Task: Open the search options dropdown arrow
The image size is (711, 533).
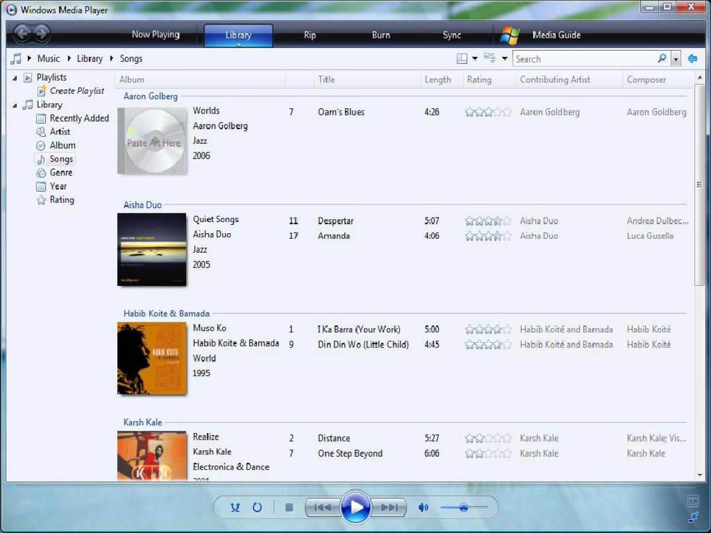Action: click(675, 59)
